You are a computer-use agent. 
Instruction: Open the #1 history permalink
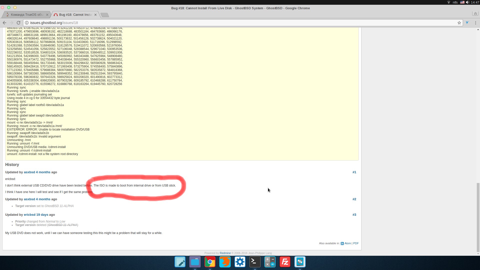point(354,172)
